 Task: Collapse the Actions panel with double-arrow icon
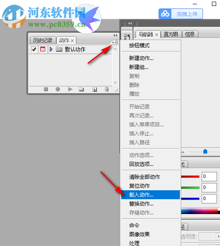[x=116, y=35]
